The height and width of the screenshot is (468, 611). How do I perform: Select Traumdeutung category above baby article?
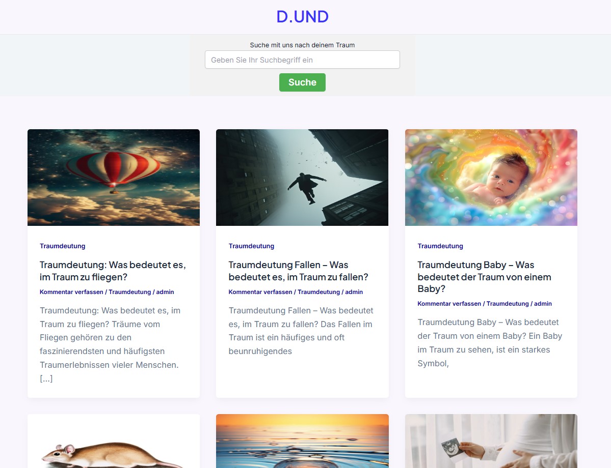(x=440, y=246)
